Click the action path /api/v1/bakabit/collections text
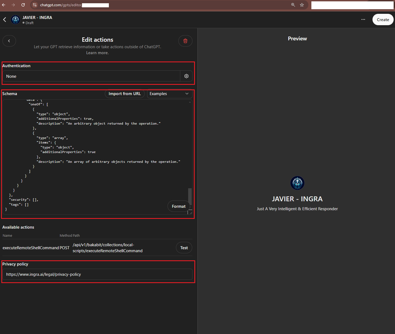 click(x=108, y=248)
